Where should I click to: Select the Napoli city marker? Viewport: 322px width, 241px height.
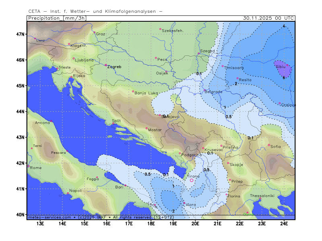pos(68,193)
